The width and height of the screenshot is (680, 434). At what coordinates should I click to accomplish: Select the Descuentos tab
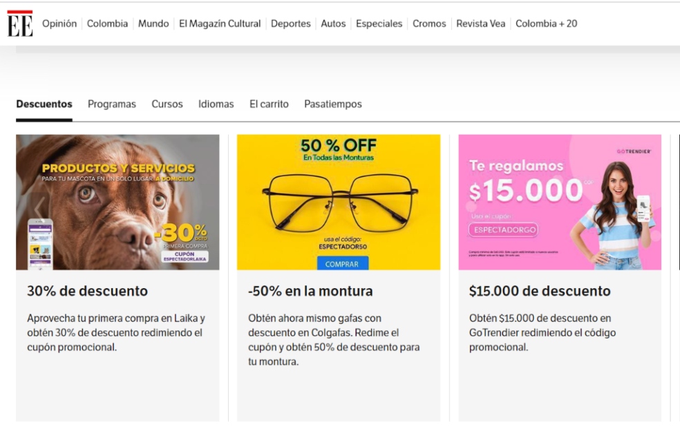(44, 104)
